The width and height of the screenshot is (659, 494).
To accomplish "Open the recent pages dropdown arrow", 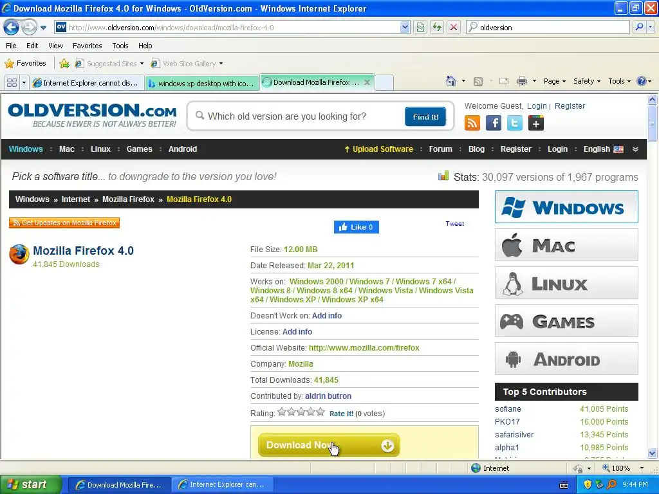I will click(43, 28).
